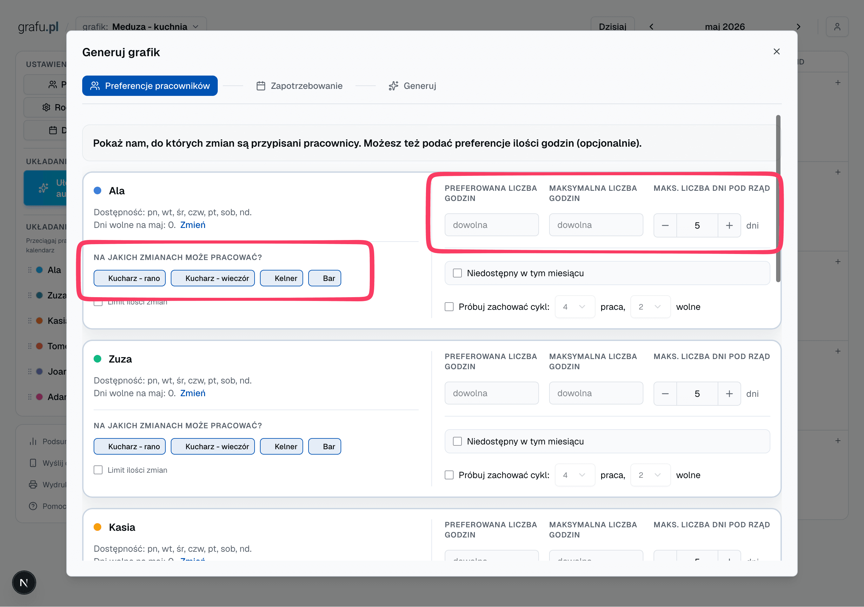
Task: Toggle Kucharz - rano shift for Ala
Action: 130,278
